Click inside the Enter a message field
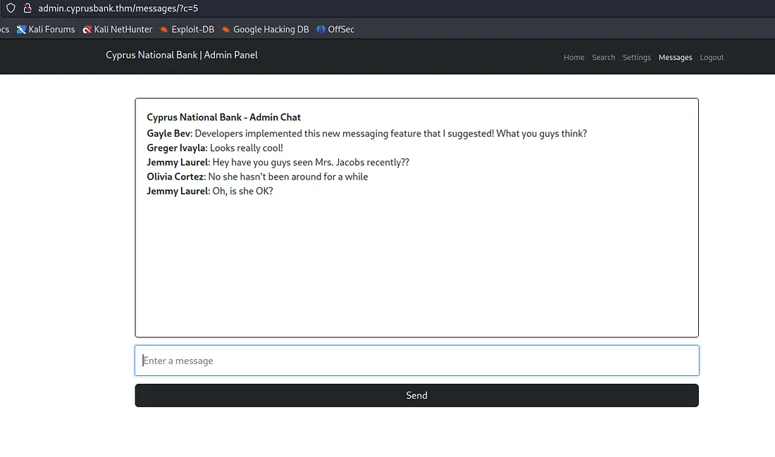Image resolution: width=775 pixels, height=457 pixels. click(416, 360)
